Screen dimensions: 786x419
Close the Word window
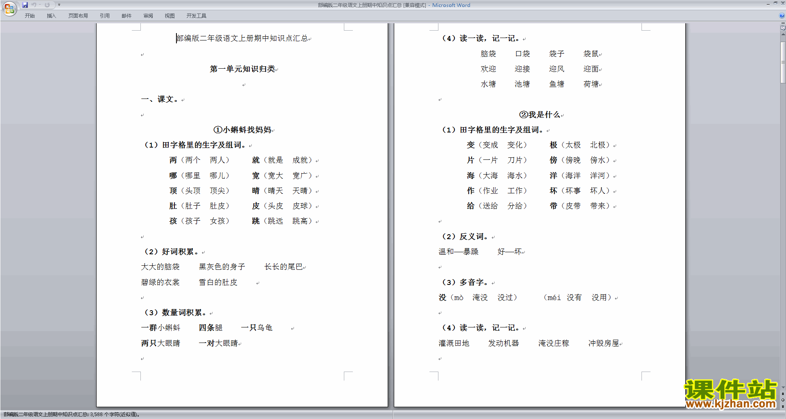click(x=783, y=4)
